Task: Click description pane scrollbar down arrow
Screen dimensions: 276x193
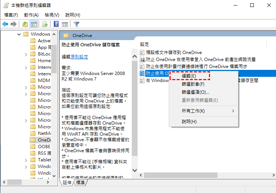Action: click(135, 171)
